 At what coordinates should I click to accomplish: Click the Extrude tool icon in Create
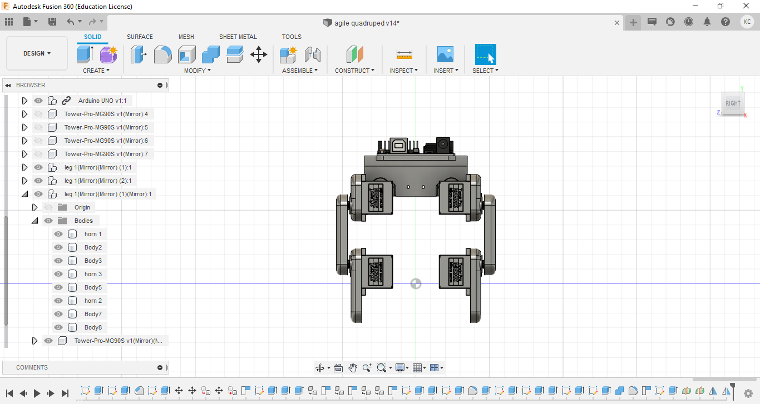click(85, 54)
